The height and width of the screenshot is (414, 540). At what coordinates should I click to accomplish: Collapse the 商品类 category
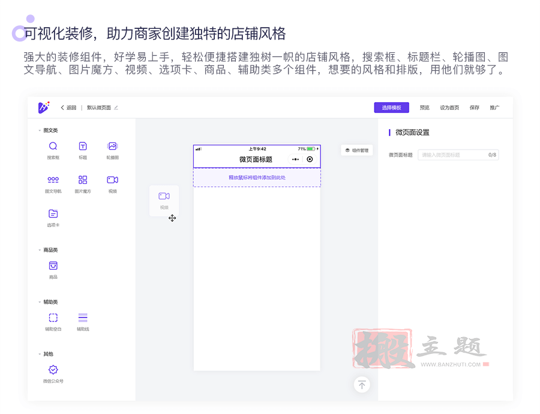click(x=40, y=250)
